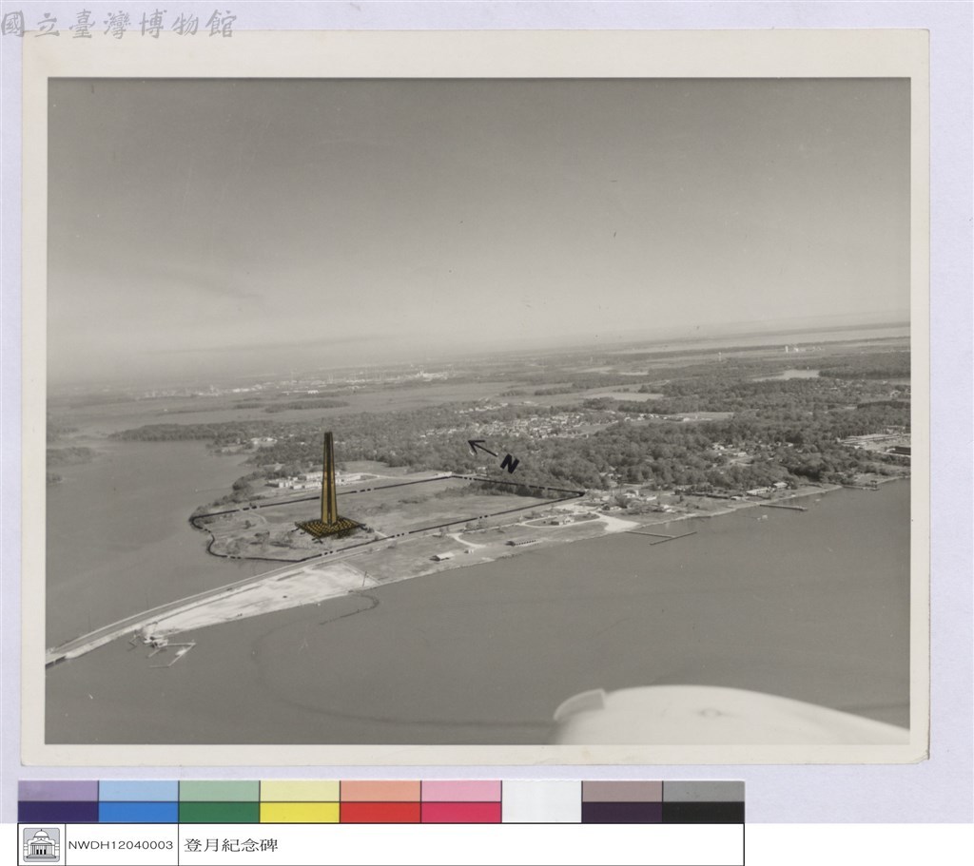Pick the red color swatch
This screenshot has width=974, height=866.
pyautogui.click(x=380, y=812)
